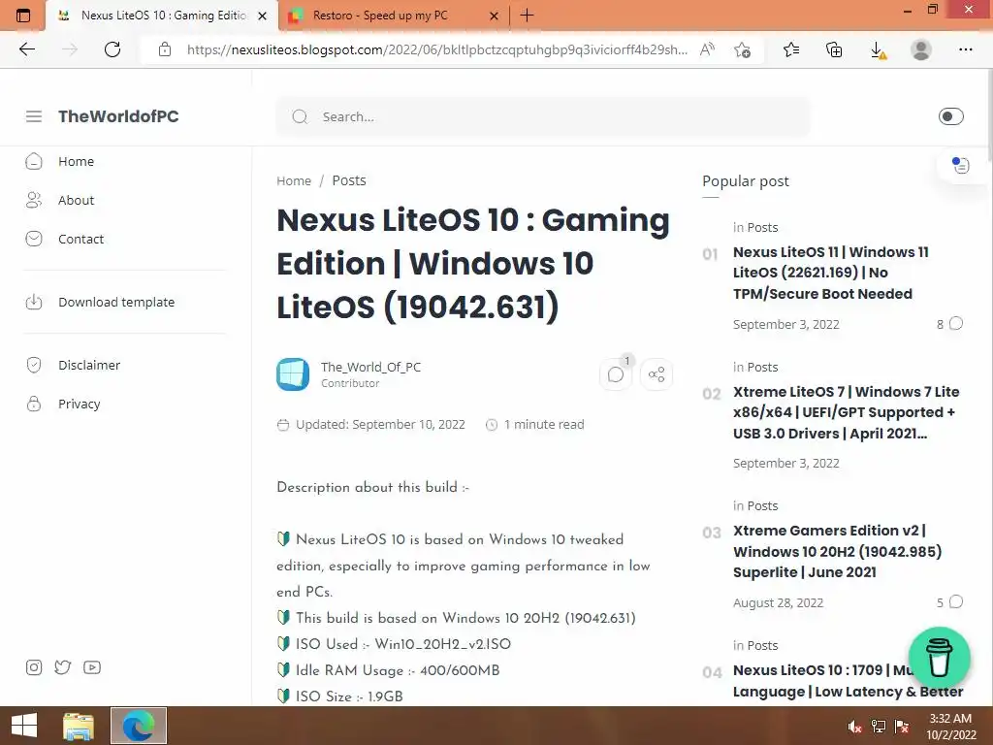Viewport: 993px width, 745px height.
Task: Open File Explorer from the taskbar
Action: (x=78, y=726)
